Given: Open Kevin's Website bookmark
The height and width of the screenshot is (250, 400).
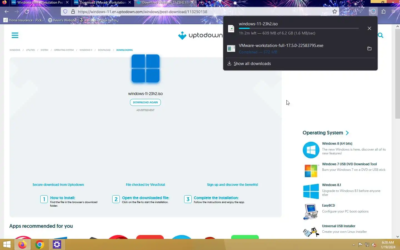Looking at the screenshot, I should coord(62,20).
